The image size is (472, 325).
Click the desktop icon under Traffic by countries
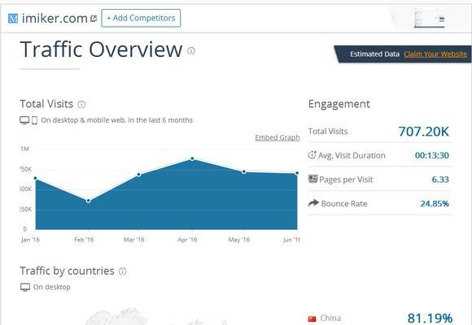pos(25,287)
